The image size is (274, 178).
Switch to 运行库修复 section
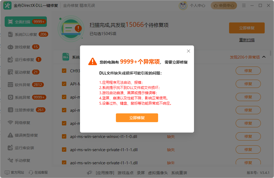(24, 60)
